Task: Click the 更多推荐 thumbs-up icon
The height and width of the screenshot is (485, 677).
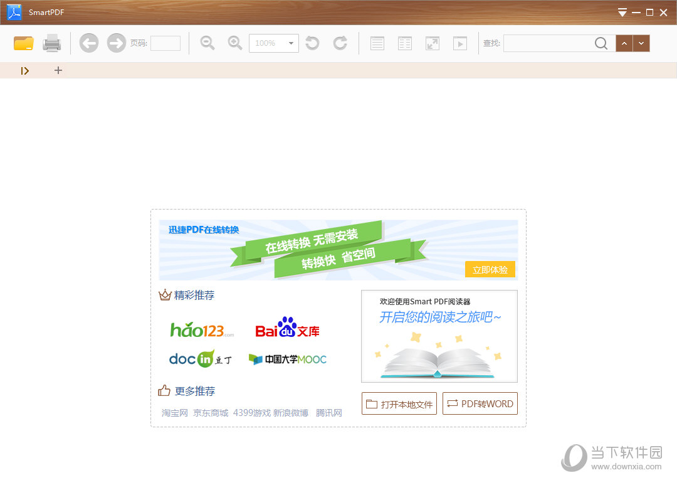Action: click(x=164, y=391)
